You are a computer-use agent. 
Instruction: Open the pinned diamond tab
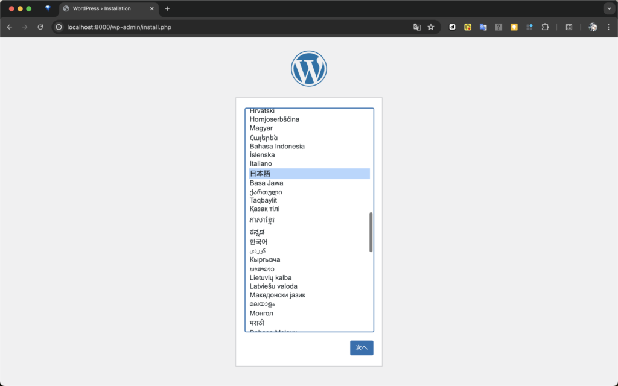click(48, 8)
